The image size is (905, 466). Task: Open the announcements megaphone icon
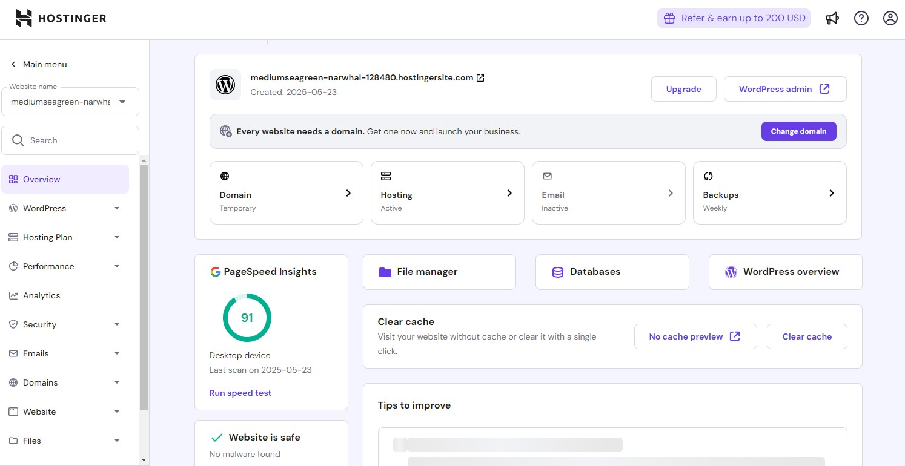point(832,18)
